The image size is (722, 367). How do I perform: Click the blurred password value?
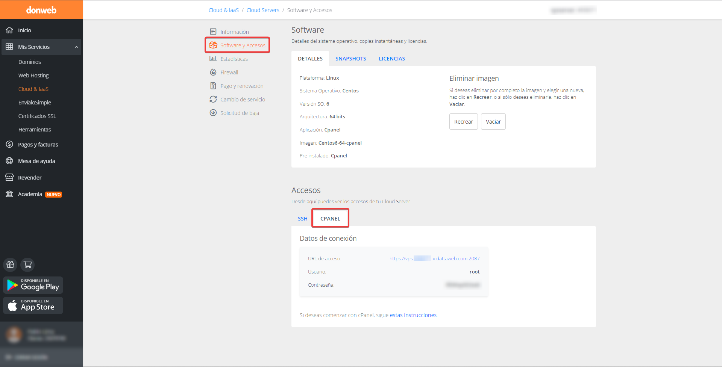click(463, 285)
